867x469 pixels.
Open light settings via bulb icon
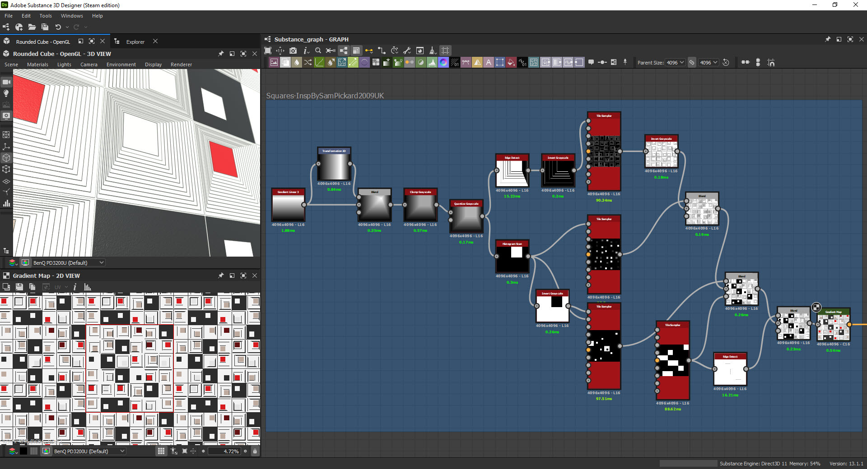pyautogui.click(x=6, y=93)
